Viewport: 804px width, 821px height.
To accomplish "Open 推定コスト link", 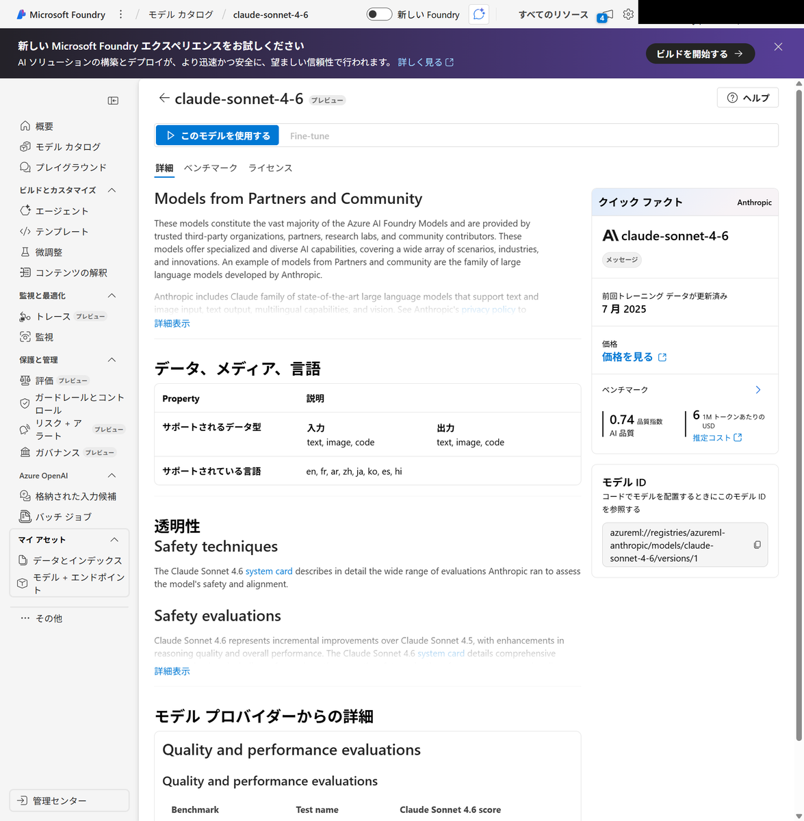I will [717, 438].
